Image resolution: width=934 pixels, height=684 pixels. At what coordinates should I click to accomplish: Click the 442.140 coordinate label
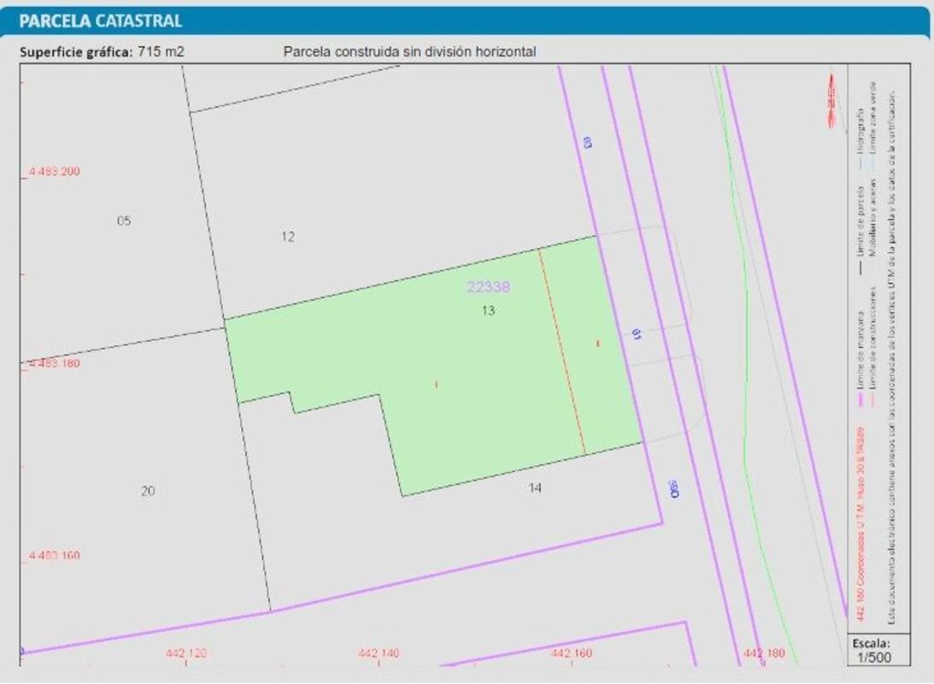pos(379,654)
